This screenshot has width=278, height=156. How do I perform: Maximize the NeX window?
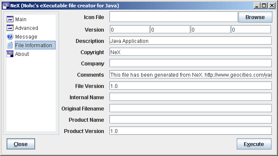pyautogui.click(x=264, y=6)
